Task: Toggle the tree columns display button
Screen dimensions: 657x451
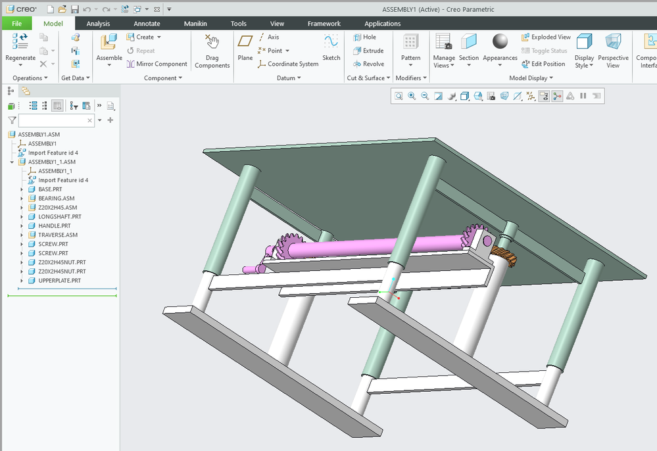Action: [58, 105]
